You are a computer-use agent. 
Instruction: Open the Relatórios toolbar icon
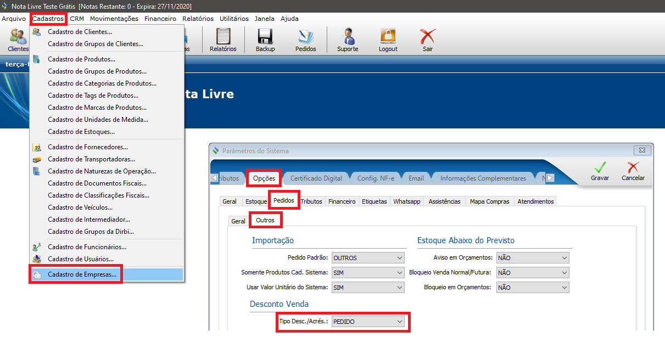(x=223, y=40)
